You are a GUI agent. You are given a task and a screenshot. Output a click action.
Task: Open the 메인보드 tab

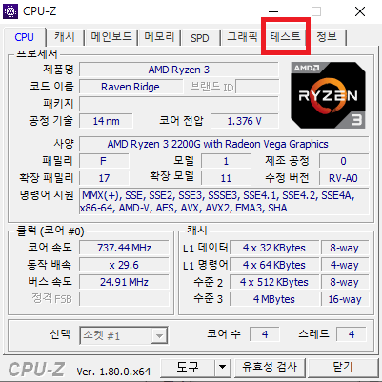tap(111, 37)
